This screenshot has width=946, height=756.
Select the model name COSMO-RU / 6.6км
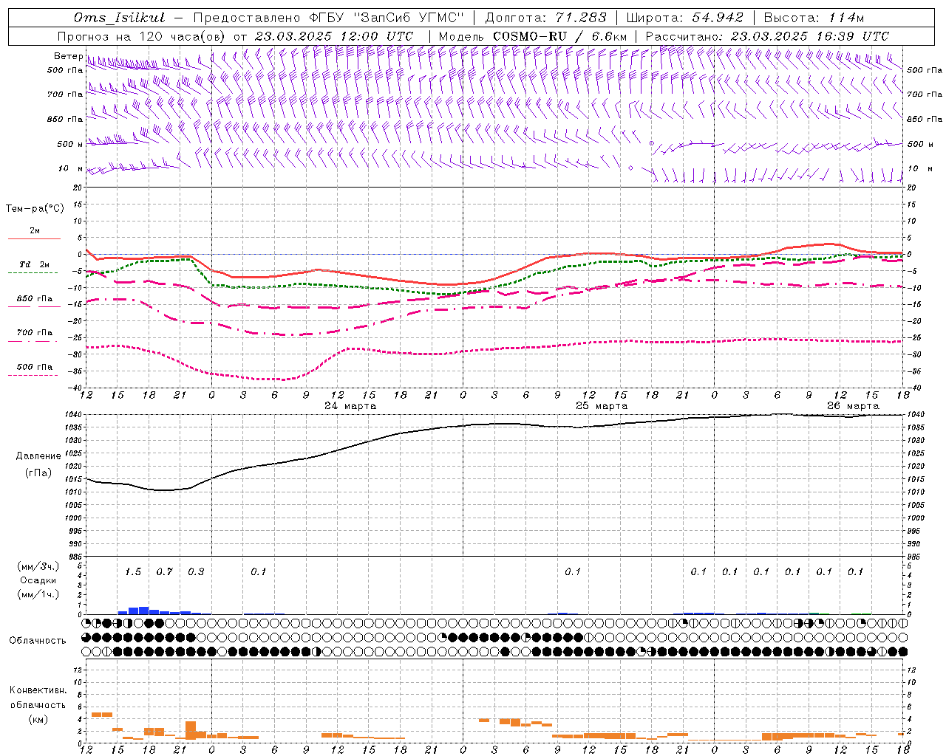click(560, 36)
